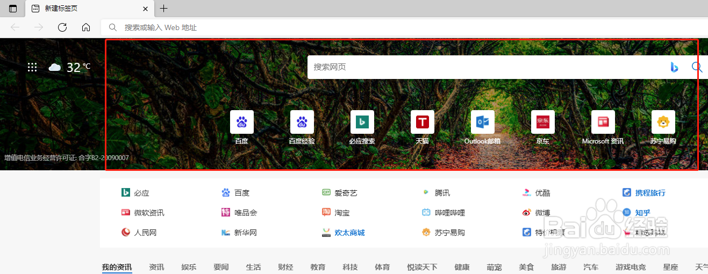This screenshot has height=274, width=708.
Task: Open the 哔哩哔哩 site link
Action: coord(444,213)
